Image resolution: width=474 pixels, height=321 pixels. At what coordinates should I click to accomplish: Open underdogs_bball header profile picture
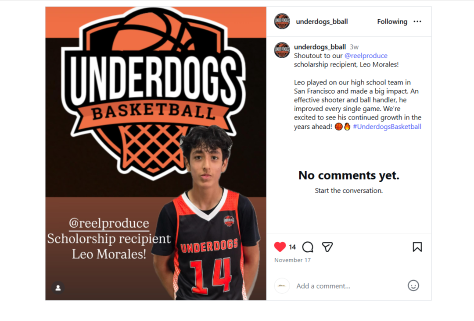(x=282, y=21)
